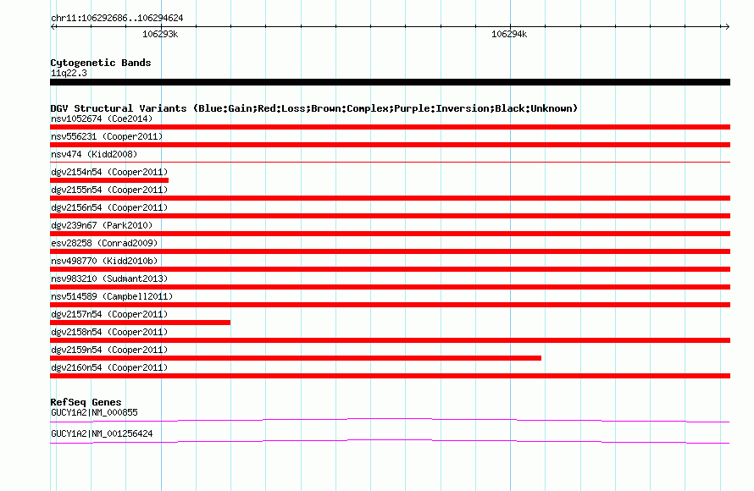This screenshot has height=491, width=754.
Task: Click the left arrow of the ruler
Action: pyautogui.click(x=53, y=27)
